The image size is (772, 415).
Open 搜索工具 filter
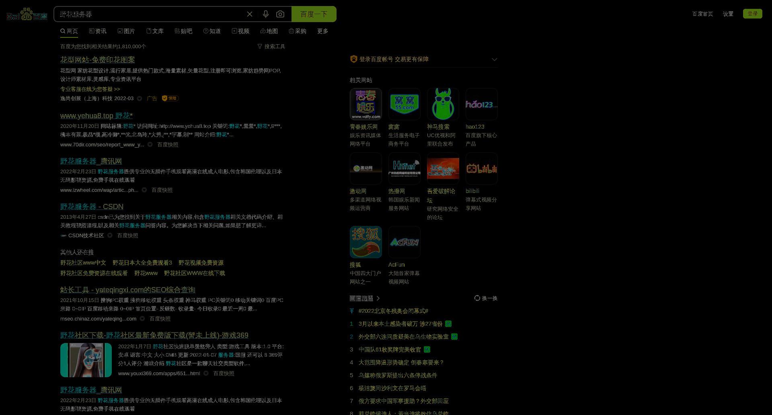tap(271, 46)
